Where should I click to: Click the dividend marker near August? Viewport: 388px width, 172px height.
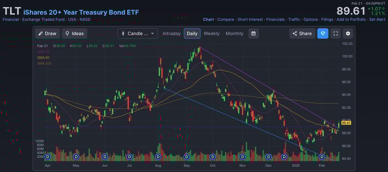point(158,157)
